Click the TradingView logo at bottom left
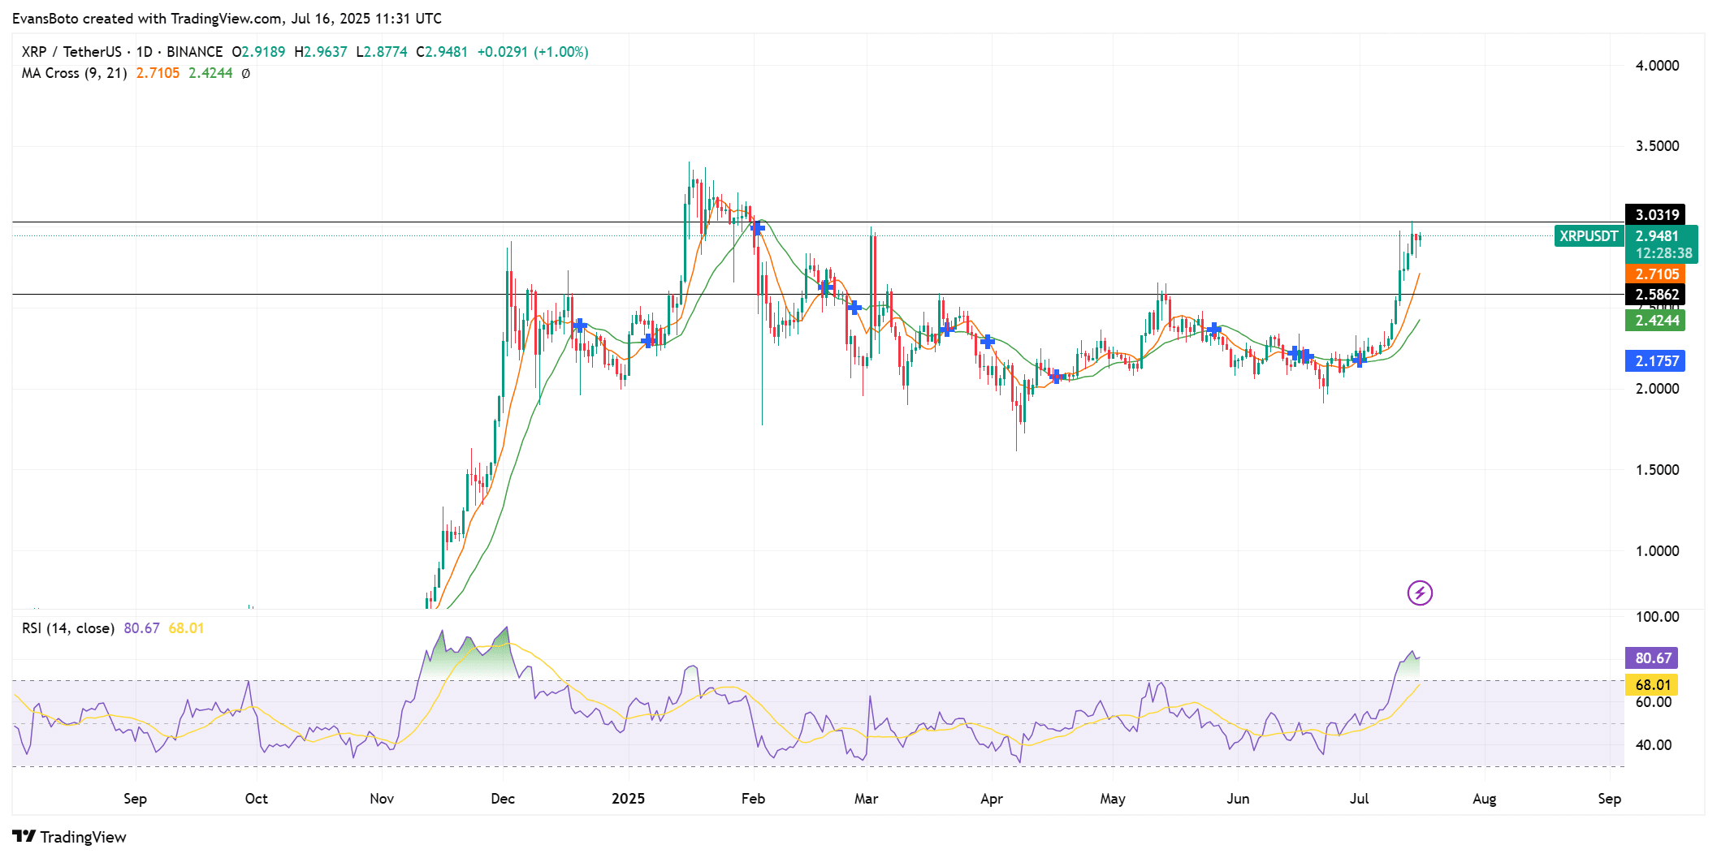 [70, 837]
